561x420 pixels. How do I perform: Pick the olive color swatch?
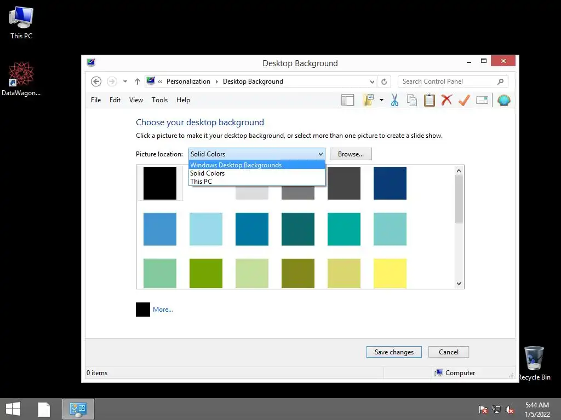coord(297,273)
